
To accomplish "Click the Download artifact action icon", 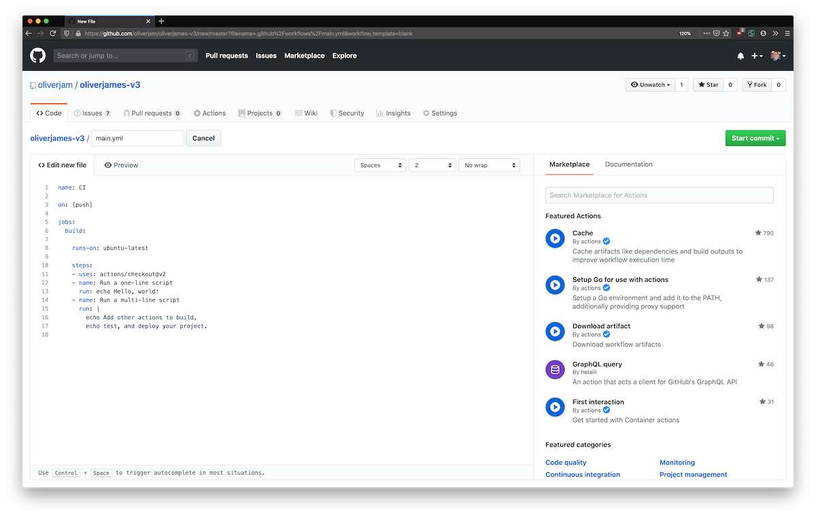I will (x=555, y=332).
